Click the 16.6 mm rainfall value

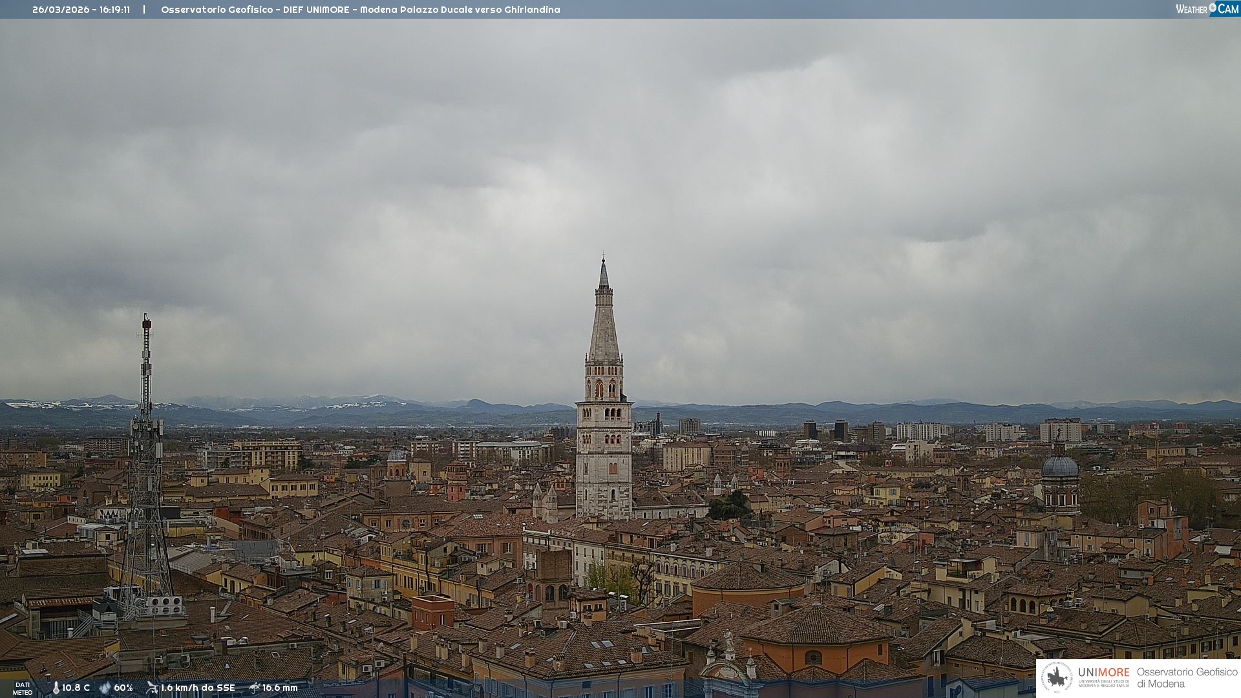click(280, 688)
